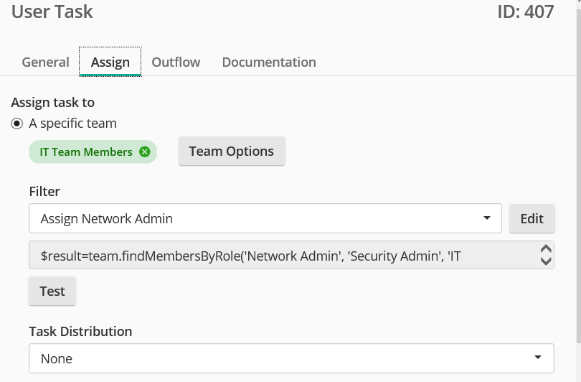Expand the Filter dropdown arrow
581x382 pixels.
point(488,218)
